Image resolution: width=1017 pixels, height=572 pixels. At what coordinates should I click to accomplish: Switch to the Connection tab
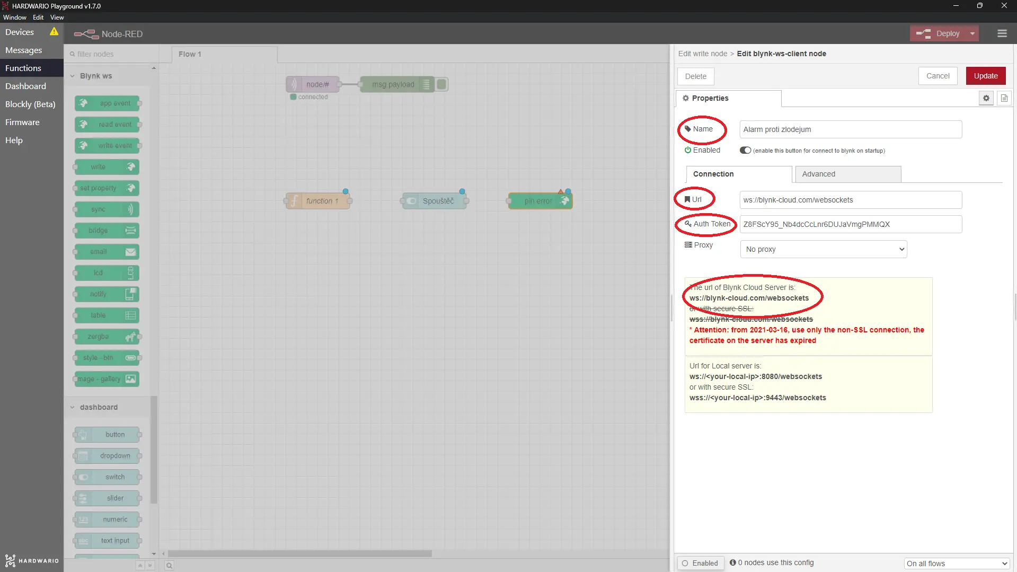[x=739, y=174]
